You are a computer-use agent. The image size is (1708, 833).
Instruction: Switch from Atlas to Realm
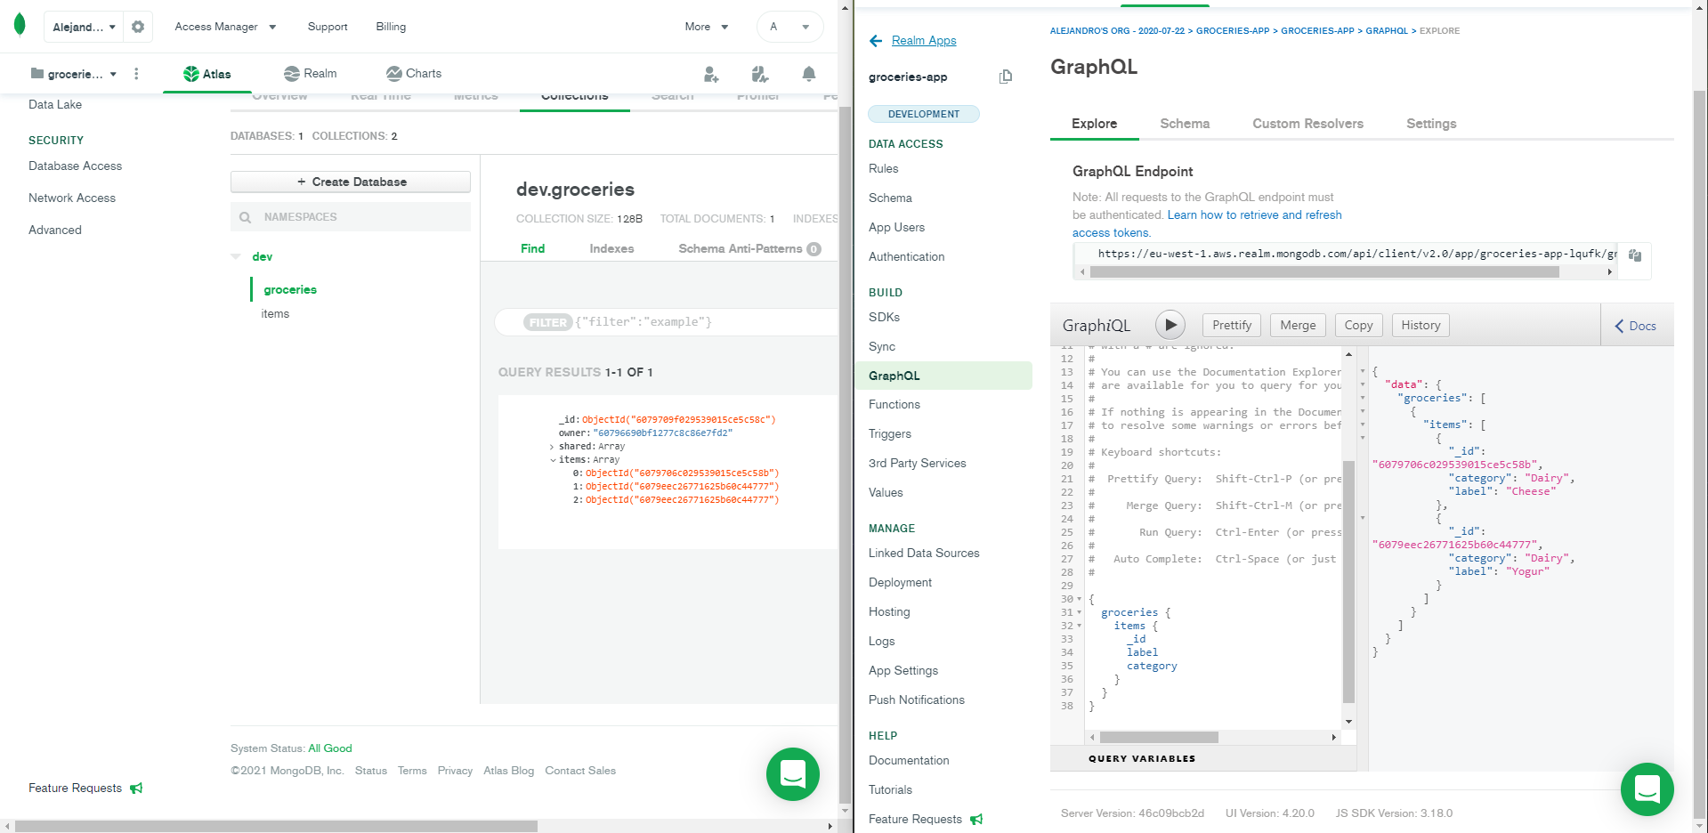310,73
